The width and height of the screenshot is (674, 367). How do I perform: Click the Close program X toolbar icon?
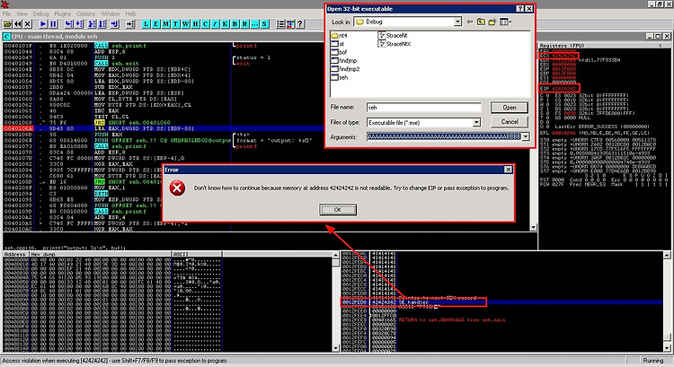click(28, 24)
